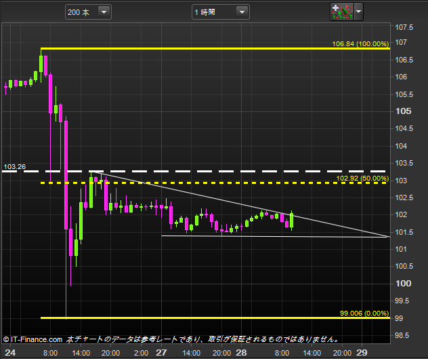Click the 27 date axis label

pos(161,353)
